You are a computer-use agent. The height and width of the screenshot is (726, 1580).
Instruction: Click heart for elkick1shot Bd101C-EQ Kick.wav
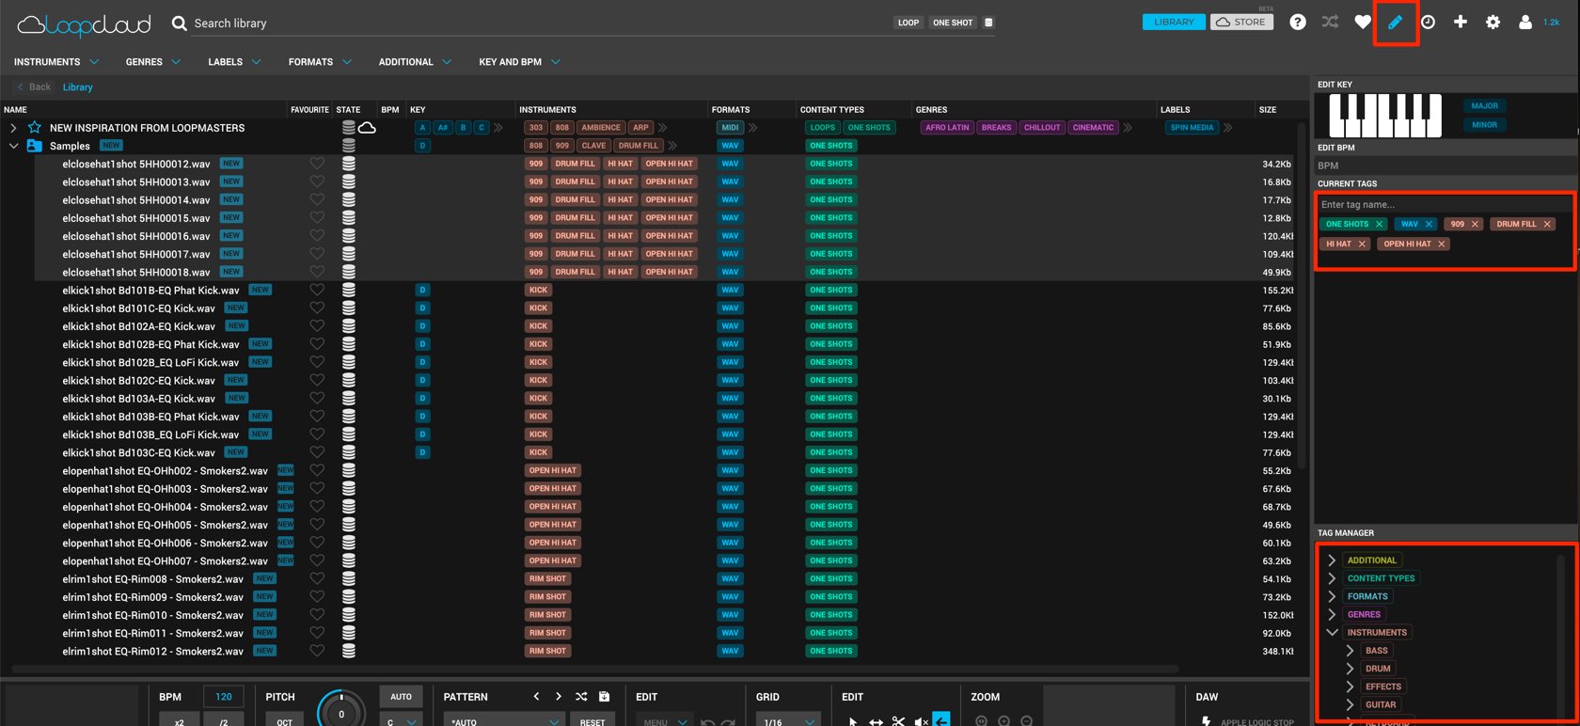click(317, 308)
